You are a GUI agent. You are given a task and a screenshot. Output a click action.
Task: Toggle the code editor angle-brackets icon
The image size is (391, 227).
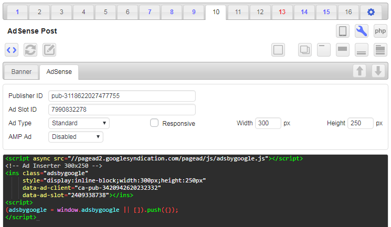(12, 50)
